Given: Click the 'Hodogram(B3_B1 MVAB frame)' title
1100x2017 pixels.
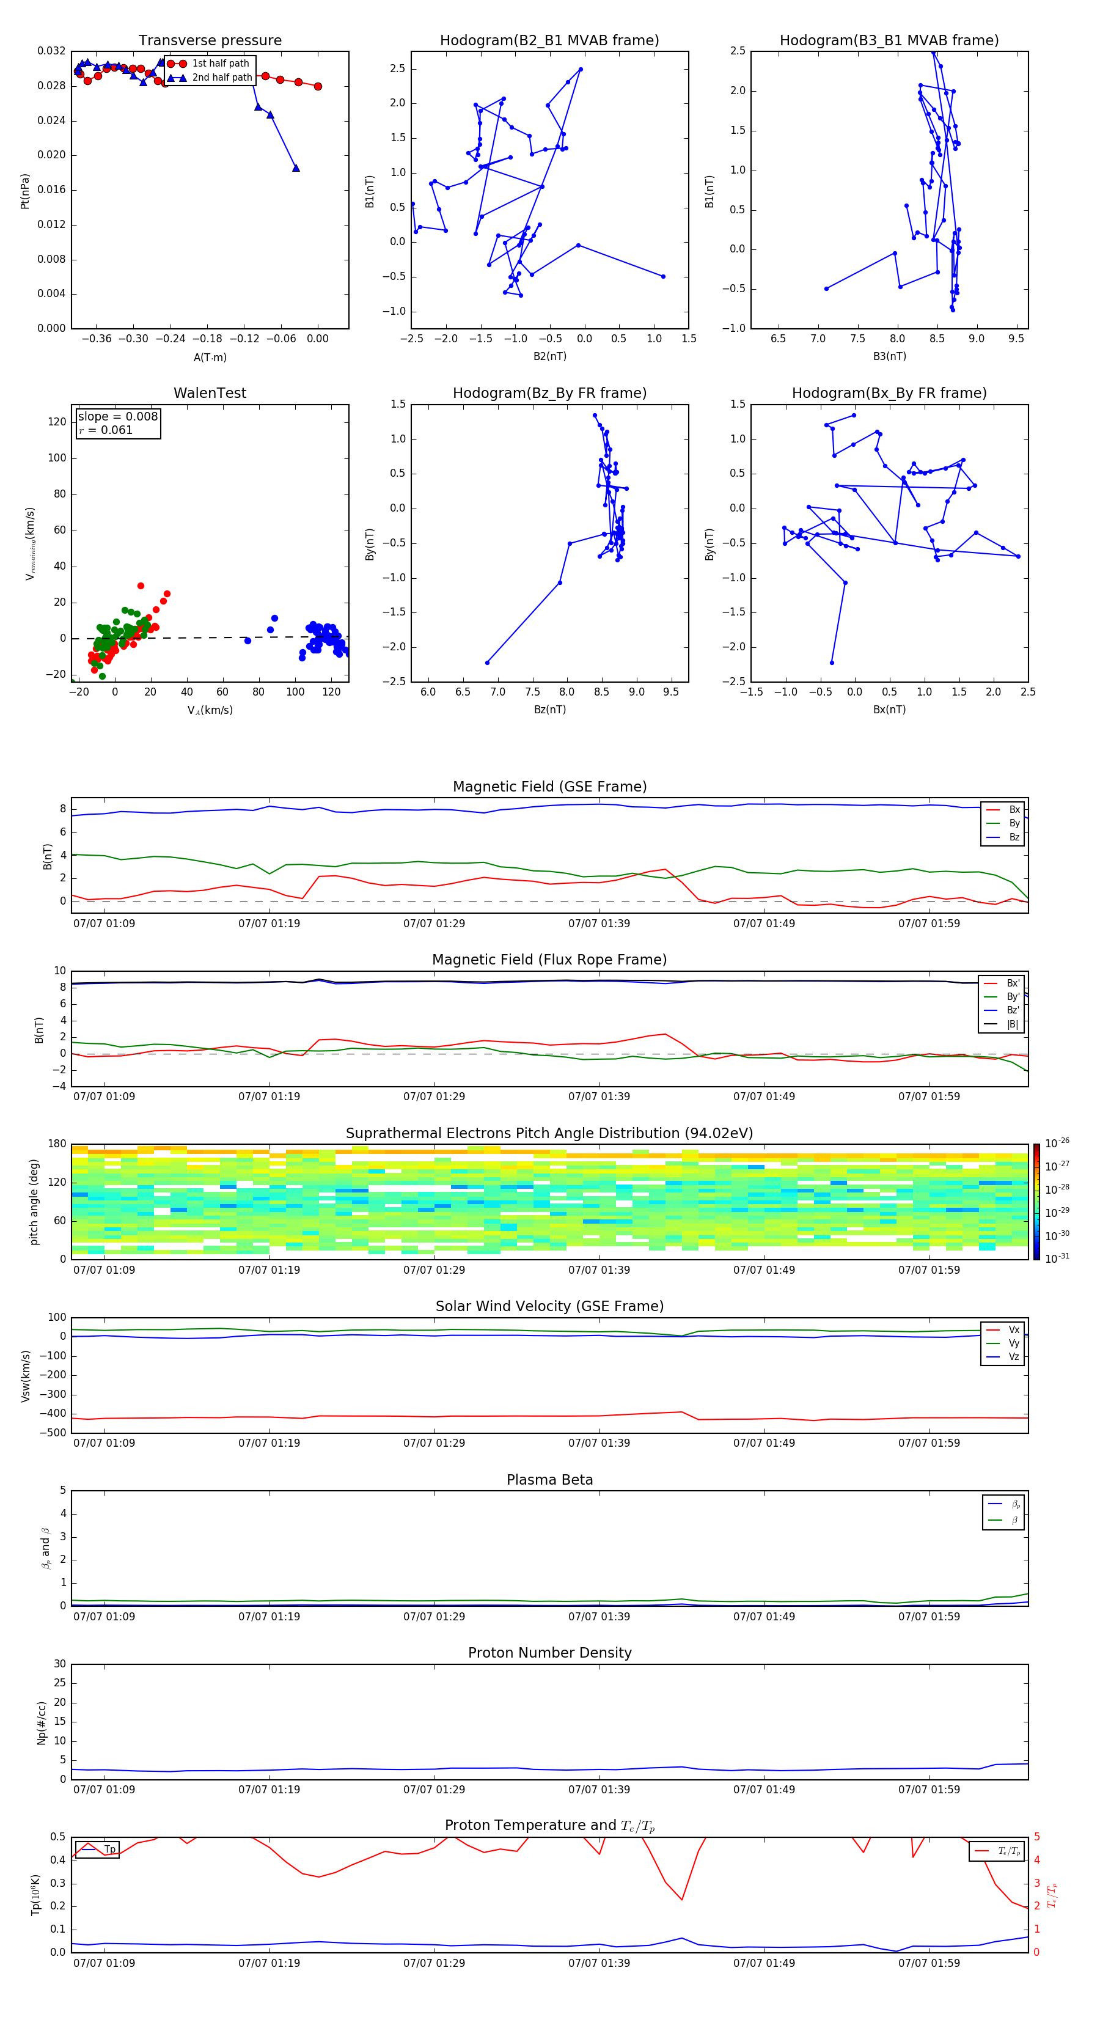Looking at the screenshot, I should point(889,41).
